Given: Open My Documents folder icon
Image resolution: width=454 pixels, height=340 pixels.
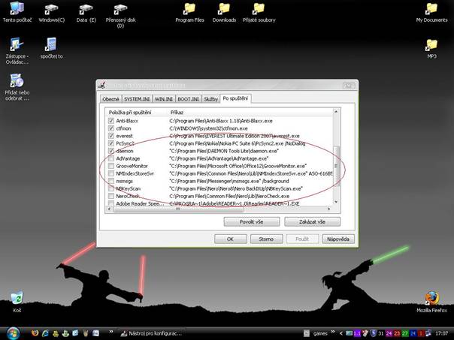Looking at the screenshot, I should [431, 12].
